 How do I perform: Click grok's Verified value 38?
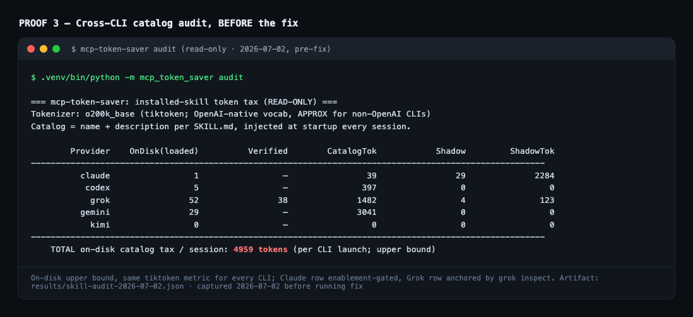coord(283,200)
